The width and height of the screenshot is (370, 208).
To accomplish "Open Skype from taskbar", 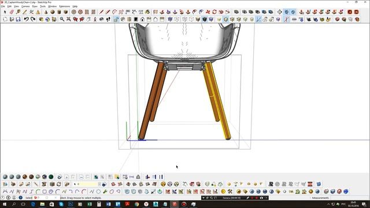I will (61, 204).
